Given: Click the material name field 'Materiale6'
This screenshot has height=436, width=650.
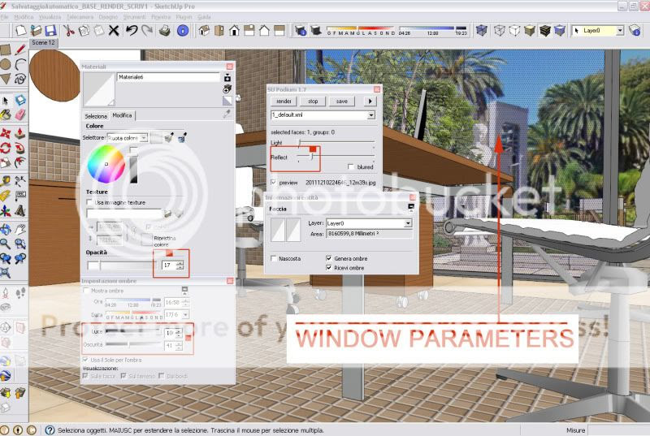Looking at the screenshot, I should pos(168,77).
